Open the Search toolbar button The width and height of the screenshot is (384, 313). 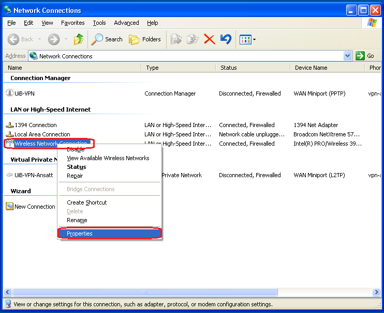pyautogui.click(x=107, y=39)
